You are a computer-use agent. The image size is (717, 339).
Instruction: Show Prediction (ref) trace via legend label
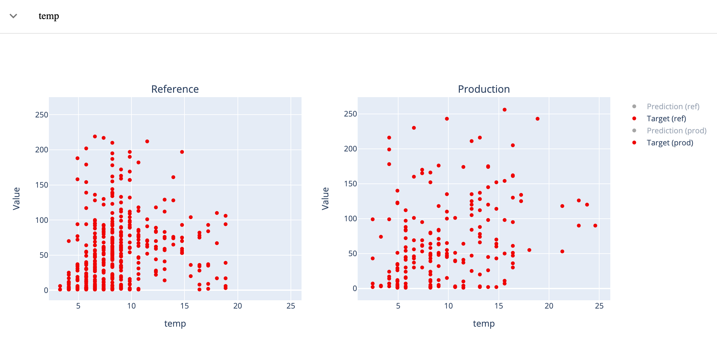[673, 106]
